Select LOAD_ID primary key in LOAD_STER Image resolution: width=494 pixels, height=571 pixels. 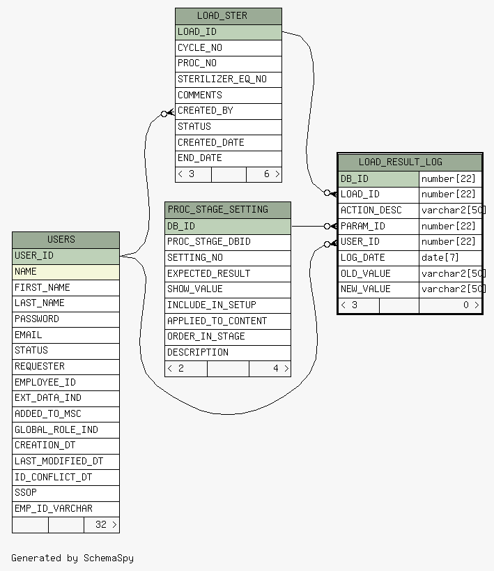[229, 32]
